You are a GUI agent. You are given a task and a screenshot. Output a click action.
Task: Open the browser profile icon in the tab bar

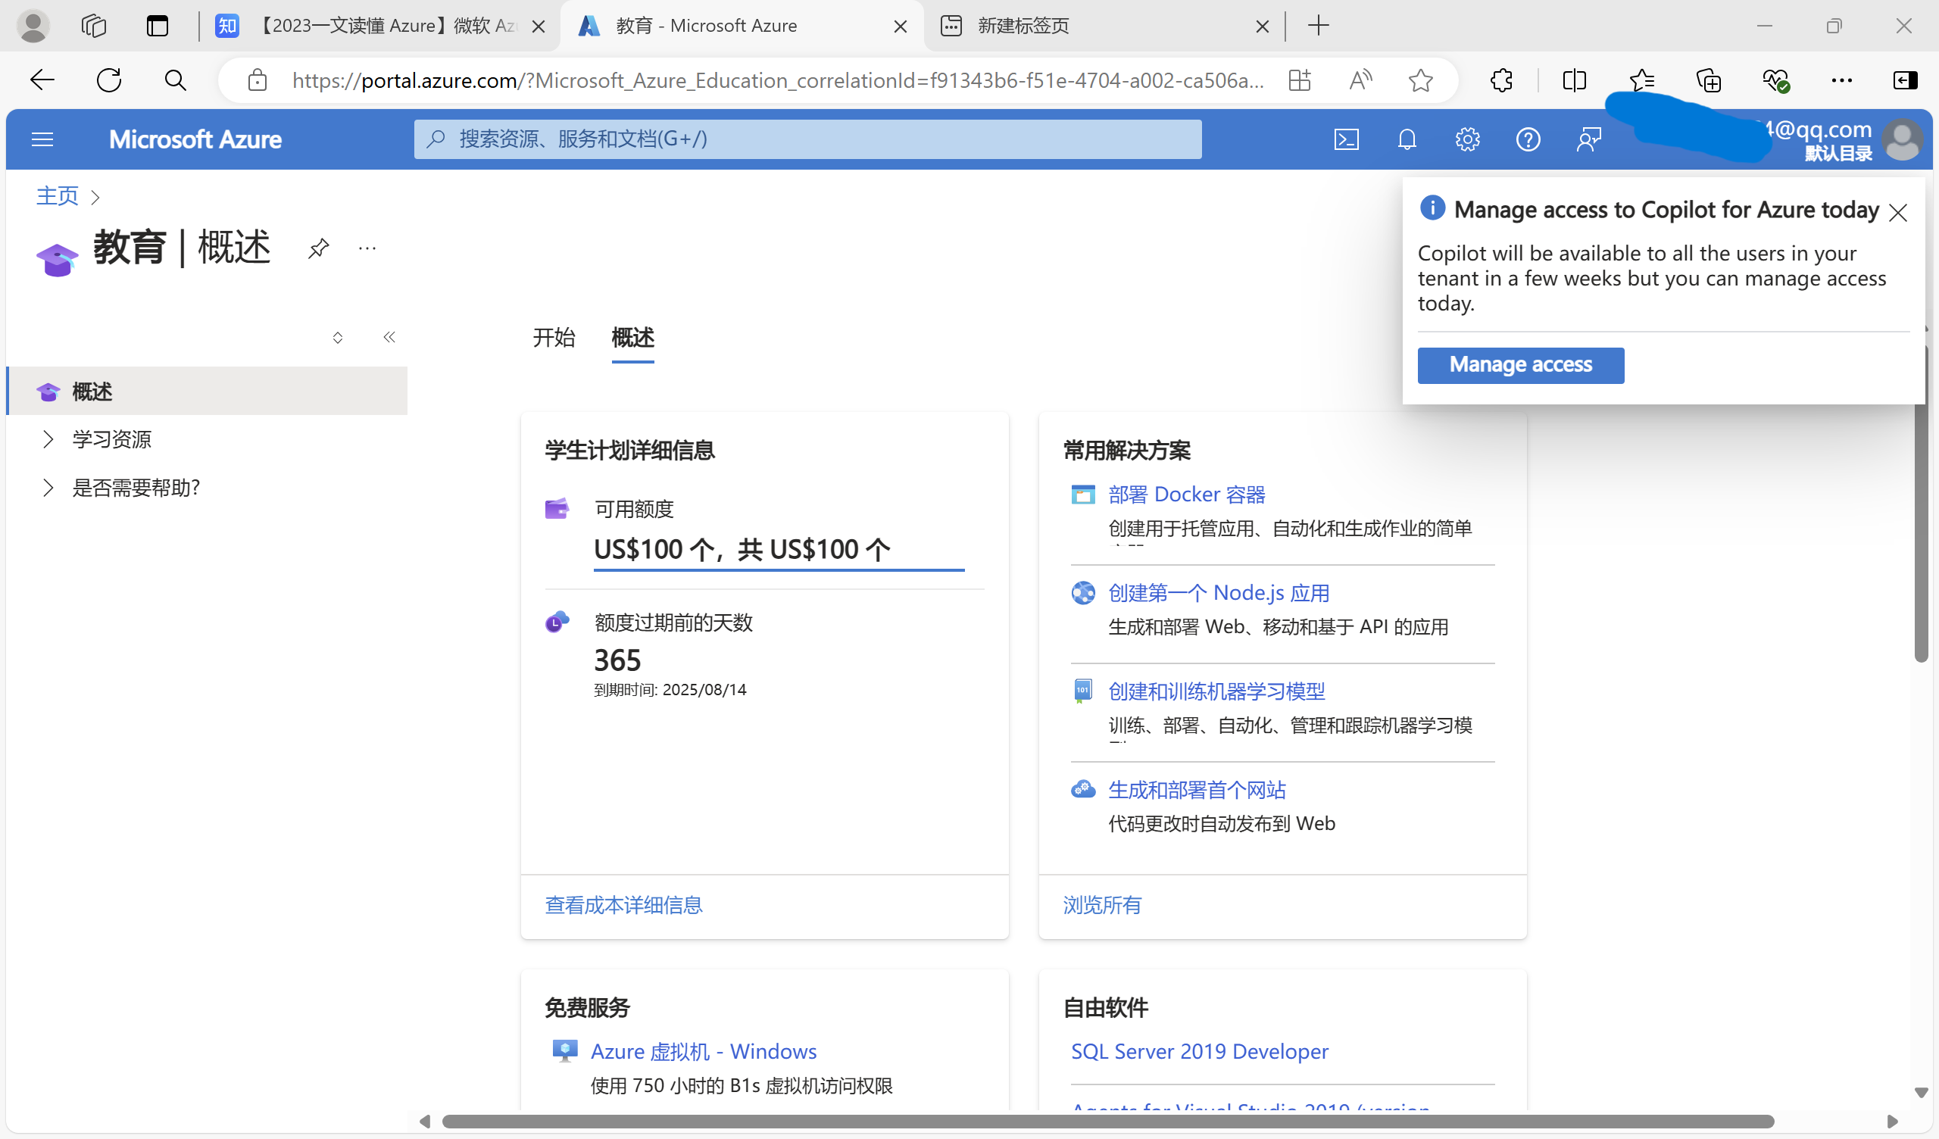(x=33, y=27)
